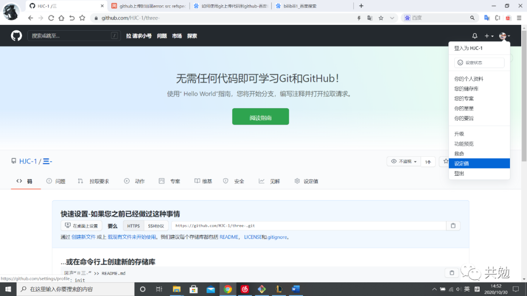This screenshot has height=296, width=527.
Task: Click the browser home icon
Action: tap(61, 18)
